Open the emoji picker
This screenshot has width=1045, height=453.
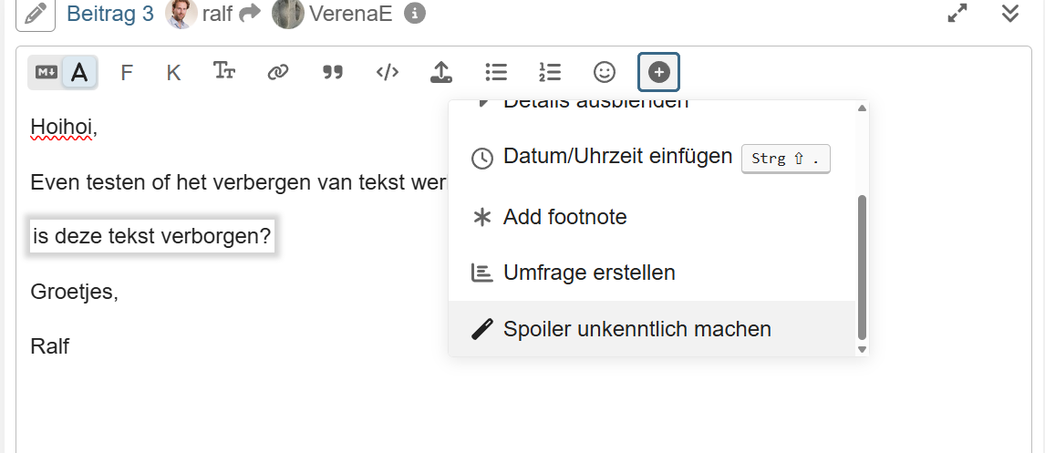coord(605,72)
